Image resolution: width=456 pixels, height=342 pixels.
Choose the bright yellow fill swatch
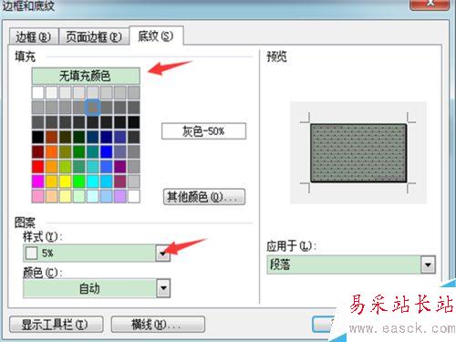point(65,181)
